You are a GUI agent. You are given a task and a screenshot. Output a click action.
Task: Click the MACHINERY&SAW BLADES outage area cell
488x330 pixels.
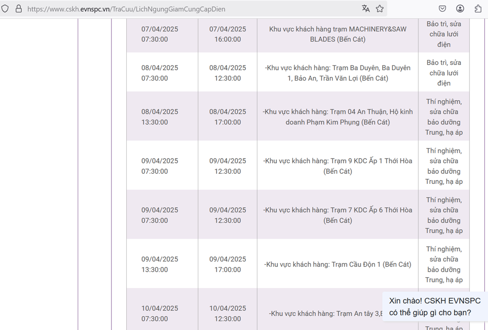pos(337,34)
